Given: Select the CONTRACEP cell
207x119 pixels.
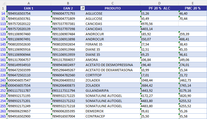Looking at the screenshot, I should pyautogui.click(x=112, y=116).
